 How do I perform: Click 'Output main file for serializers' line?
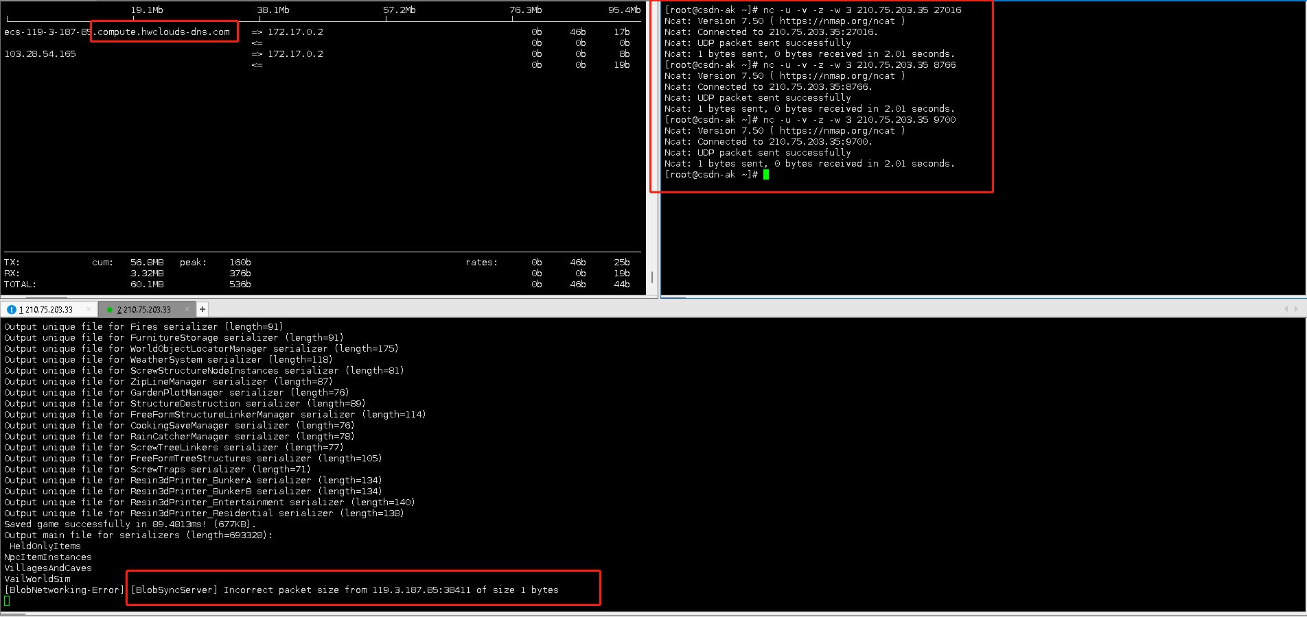pos(138,535)
